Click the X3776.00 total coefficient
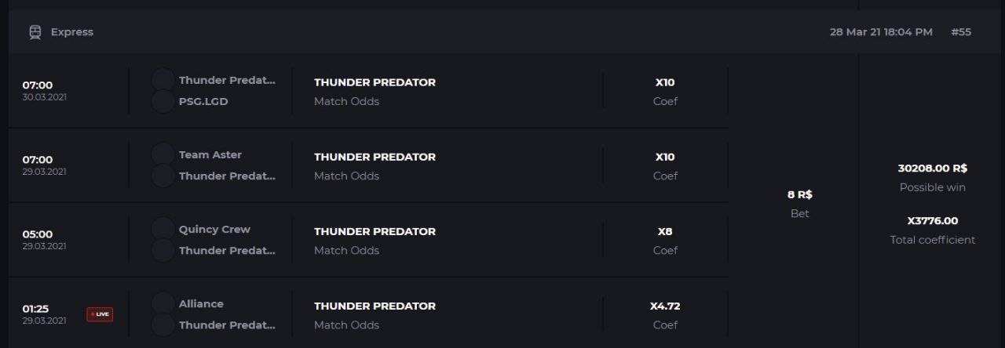The image size is (1005, 348). coord(933,220)
